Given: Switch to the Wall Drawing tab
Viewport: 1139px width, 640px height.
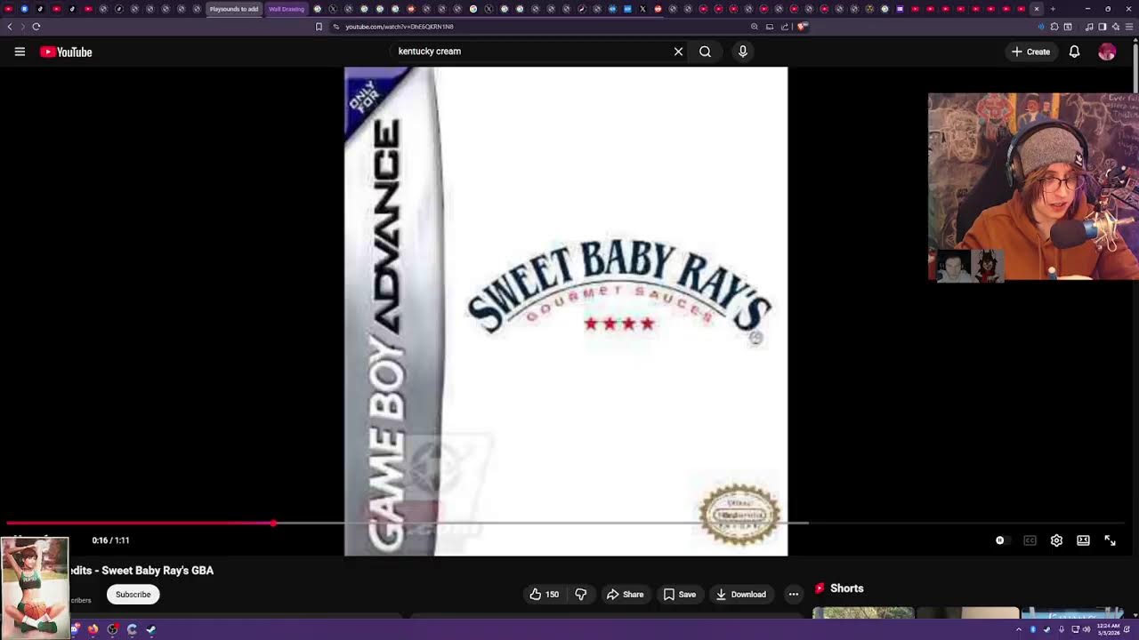Looking at the screenshot, I should click(x=287, y=9).
